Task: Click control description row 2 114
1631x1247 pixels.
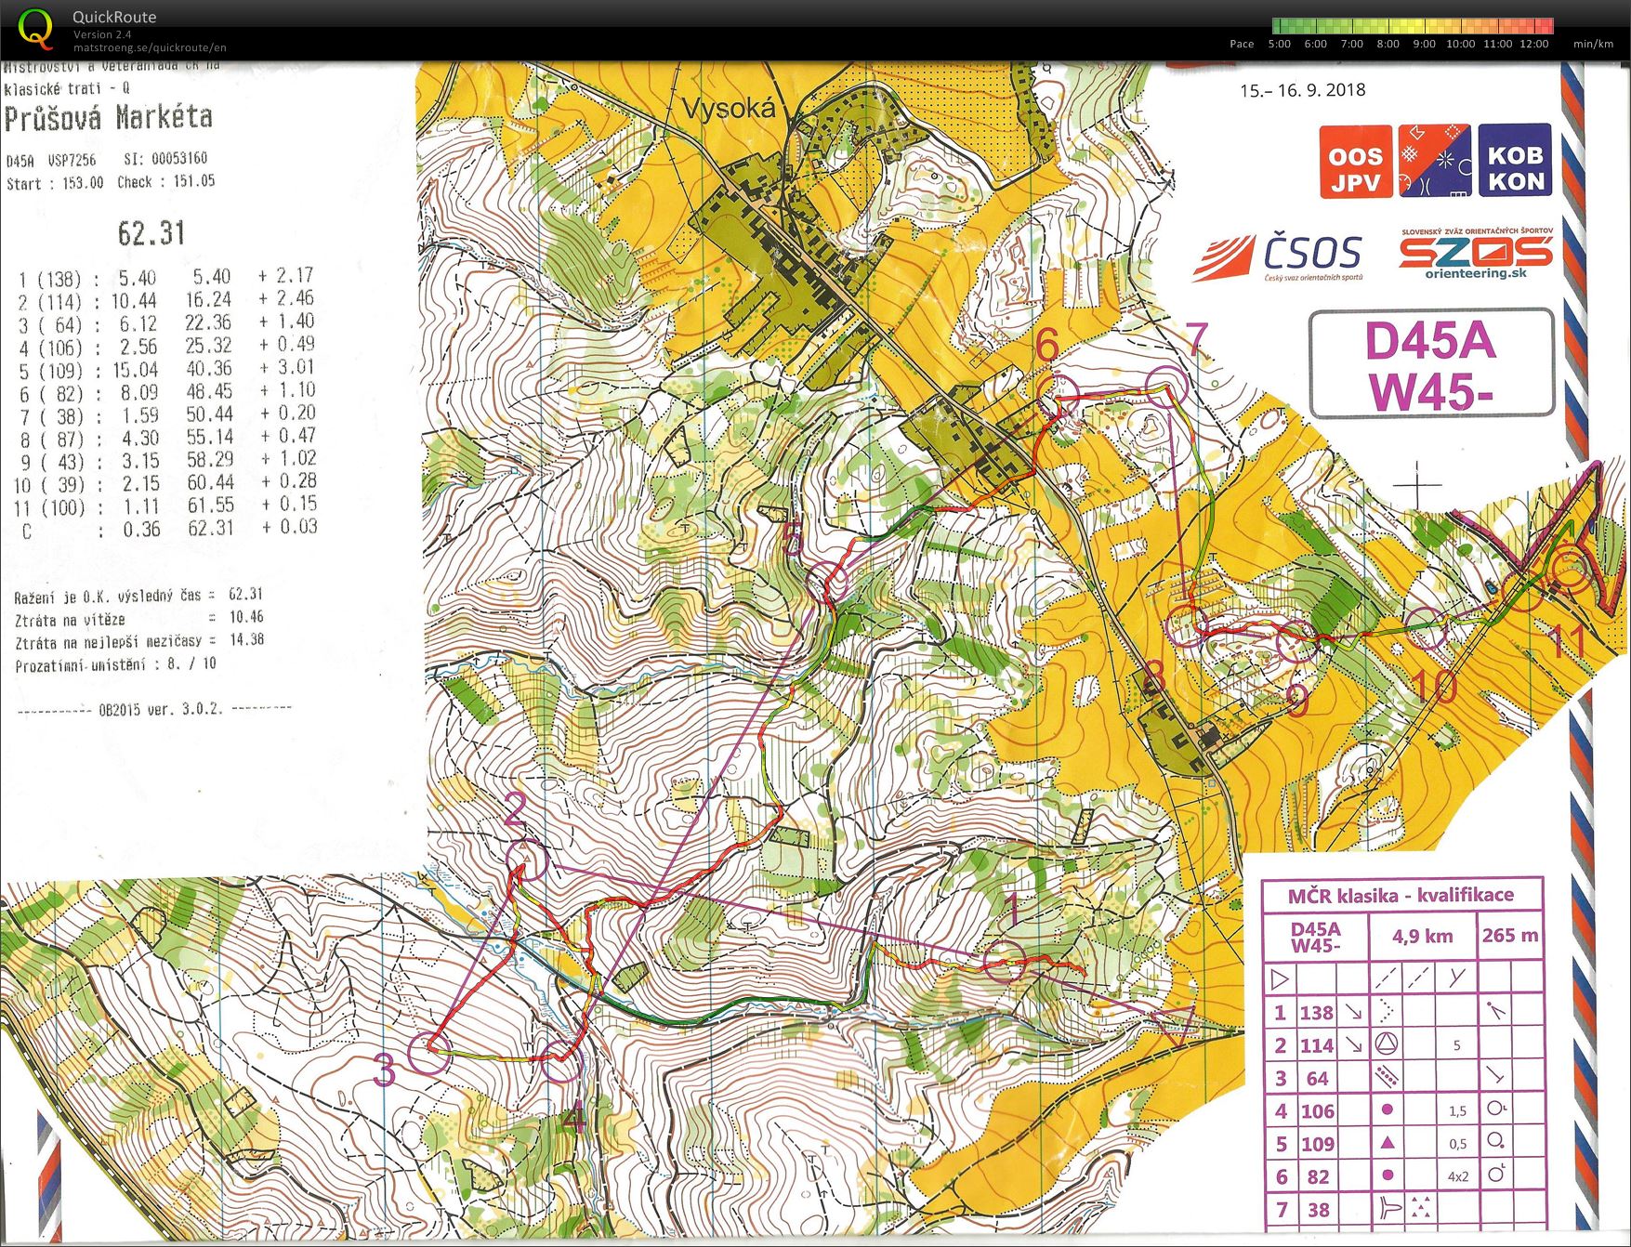Action: point(1404,1045)
